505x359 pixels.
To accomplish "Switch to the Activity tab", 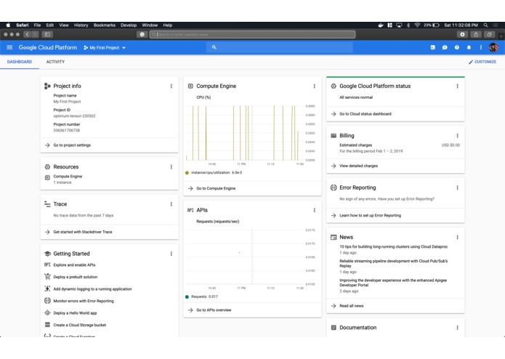I will (x=55, y=62).
